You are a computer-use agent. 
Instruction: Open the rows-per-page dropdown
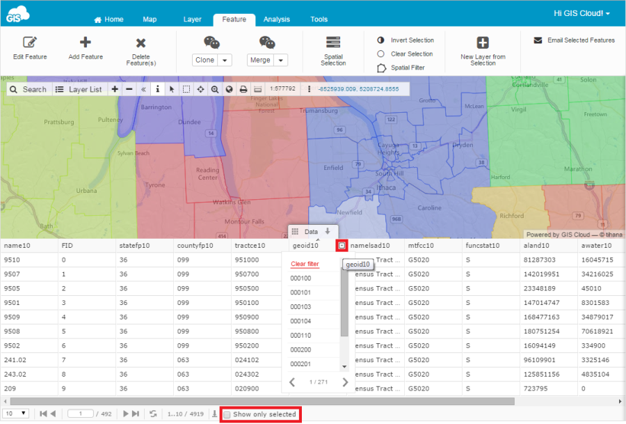coord(15,414)
